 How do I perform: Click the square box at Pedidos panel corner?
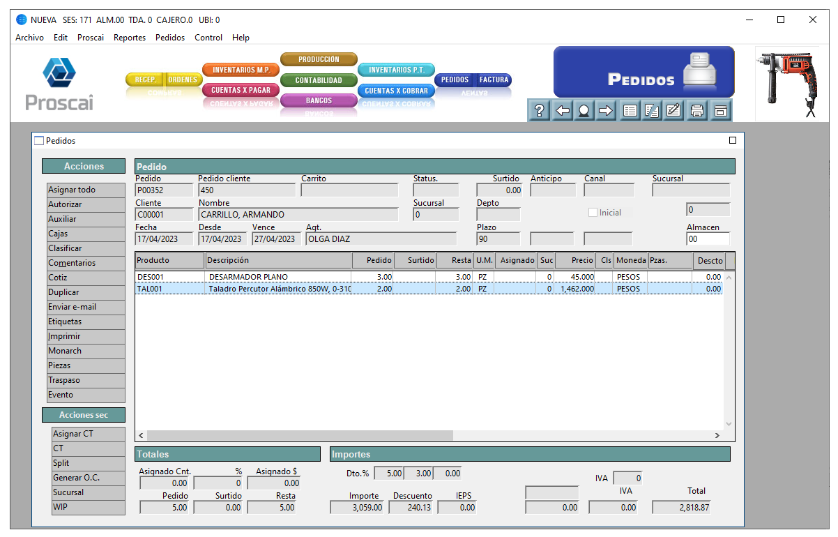click(732, 140)
